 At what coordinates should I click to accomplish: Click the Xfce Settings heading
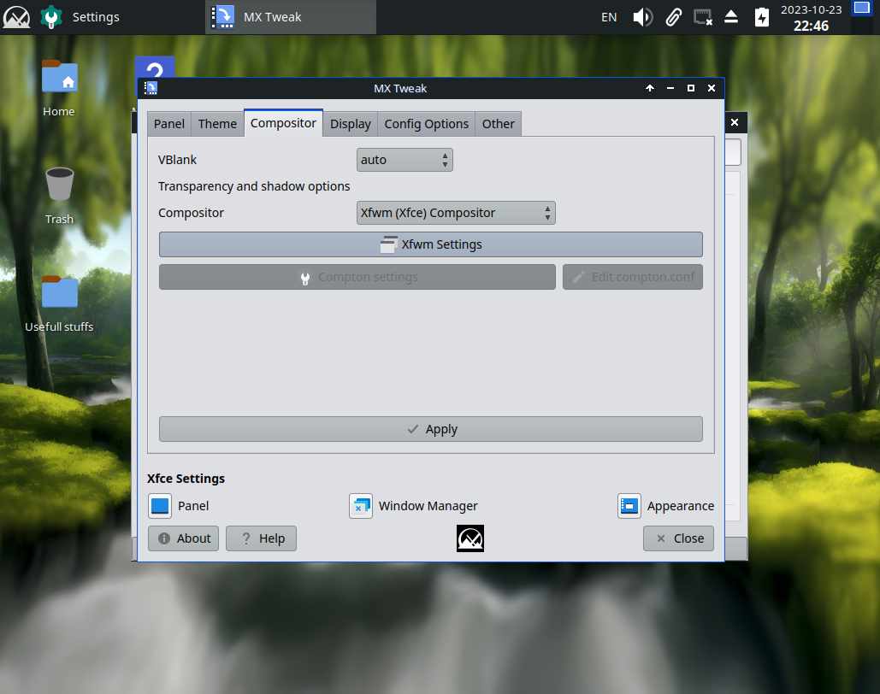click(186, 479)
